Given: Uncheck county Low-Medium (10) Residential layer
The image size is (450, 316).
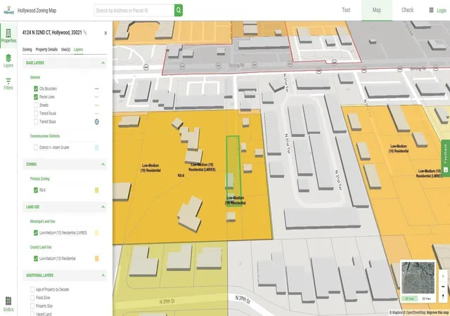Looking at the screenshot, I should [x=36, y=258].
